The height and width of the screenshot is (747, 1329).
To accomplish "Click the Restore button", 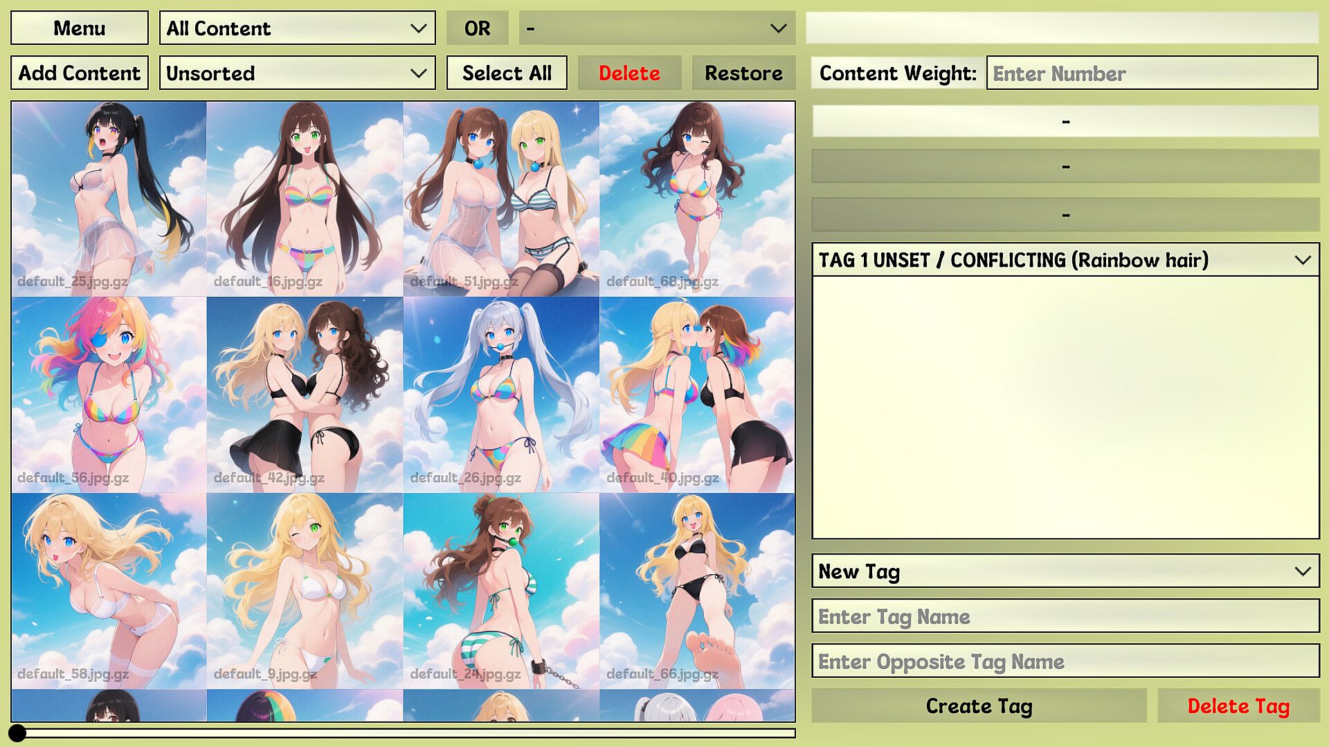I will click(x=743, y=73).
